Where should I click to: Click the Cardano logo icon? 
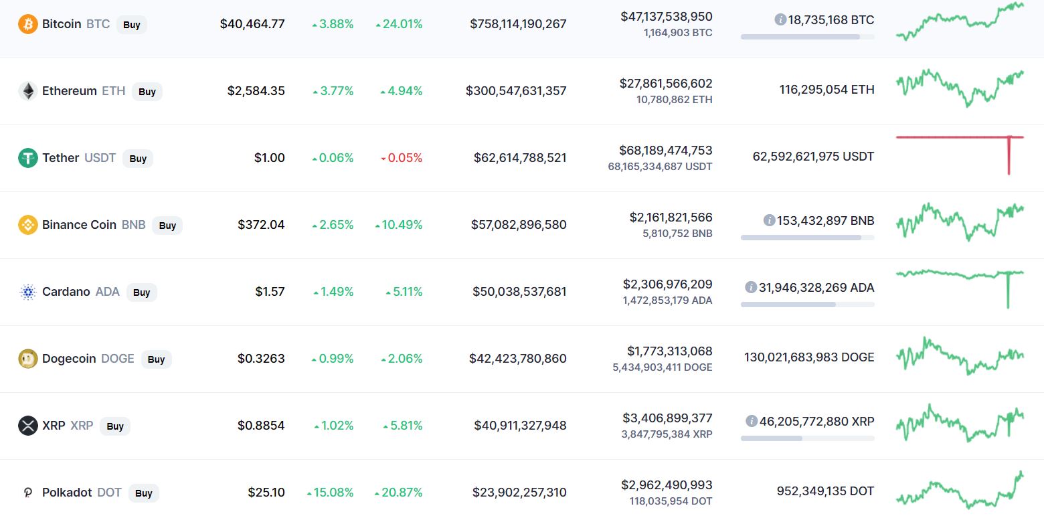point(28,292)
